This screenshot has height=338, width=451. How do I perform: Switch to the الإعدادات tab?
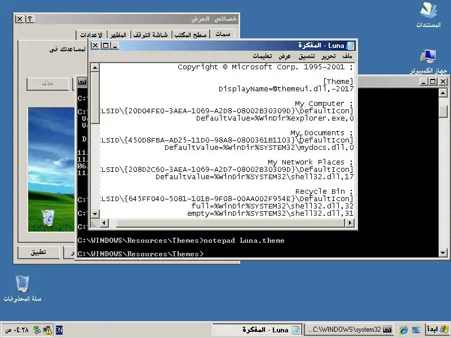[x=91, y=35]
